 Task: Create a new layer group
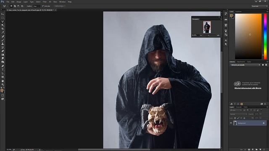point(256,150)
